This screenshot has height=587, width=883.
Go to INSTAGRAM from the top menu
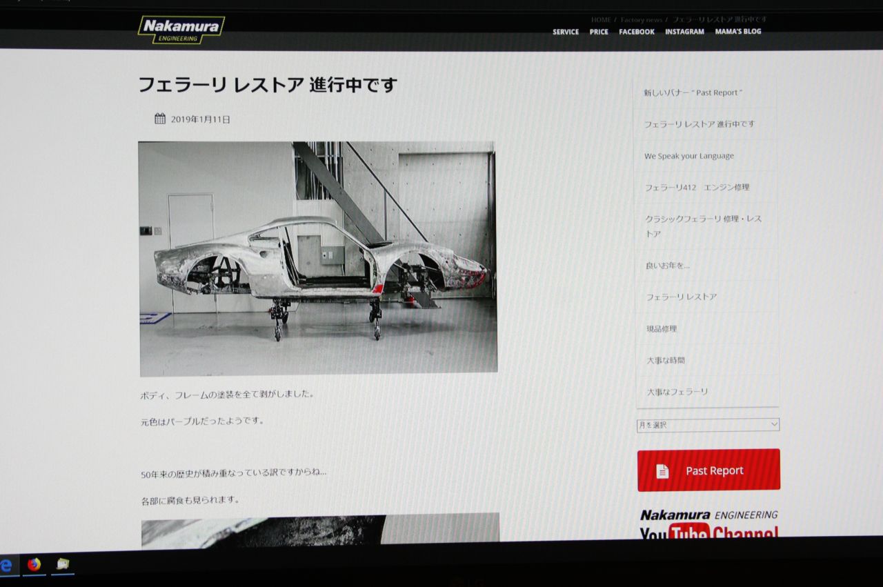(684, 32)
